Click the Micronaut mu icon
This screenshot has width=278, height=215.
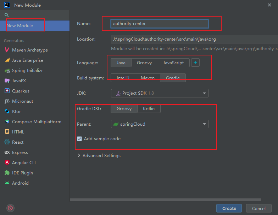pyautogui.click(x=7, y=101)
